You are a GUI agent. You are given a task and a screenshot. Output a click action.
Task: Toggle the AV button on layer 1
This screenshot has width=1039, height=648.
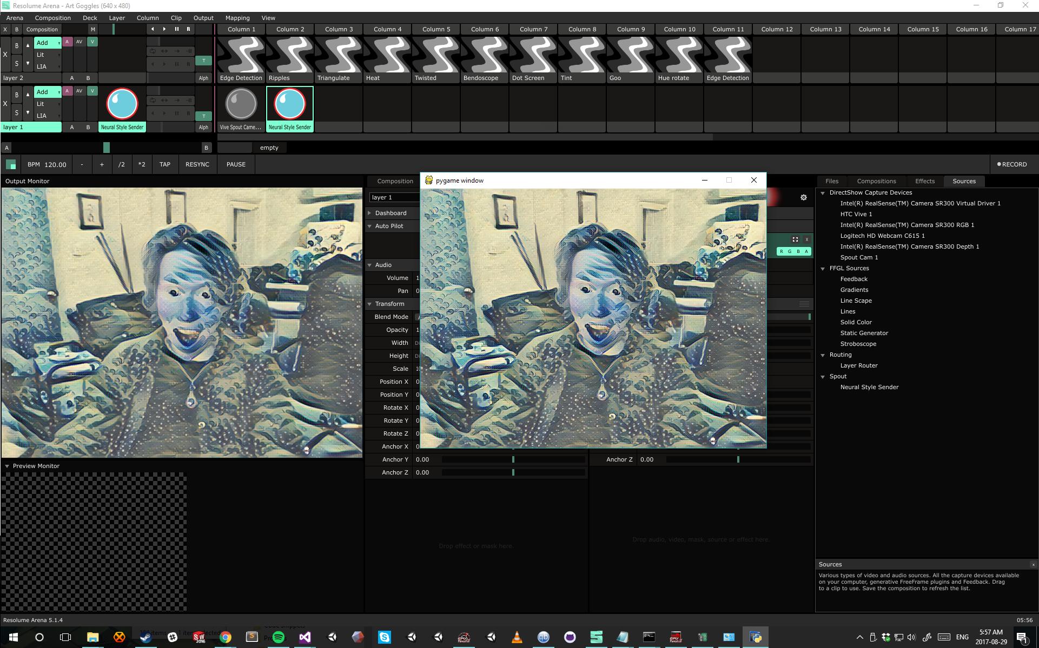pyautogui.click(x=80, y=91)
